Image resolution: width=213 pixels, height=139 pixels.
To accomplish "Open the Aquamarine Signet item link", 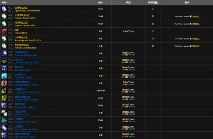I will [25, 107].
